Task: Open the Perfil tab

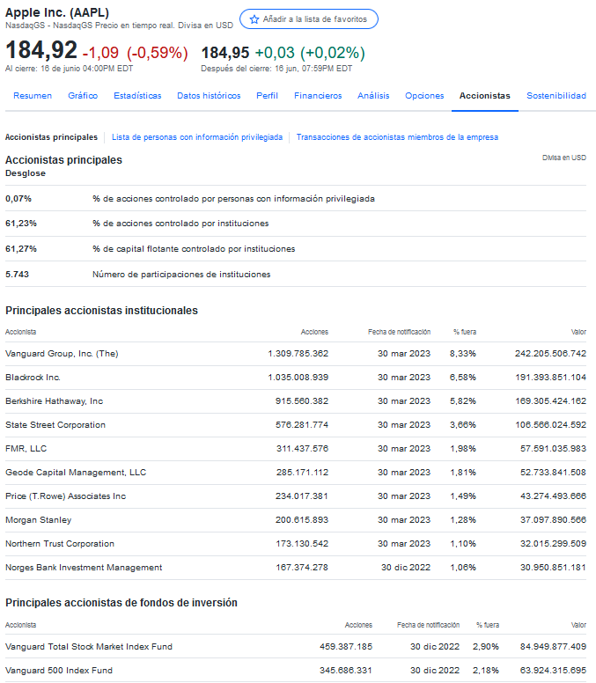Action: 267,96
